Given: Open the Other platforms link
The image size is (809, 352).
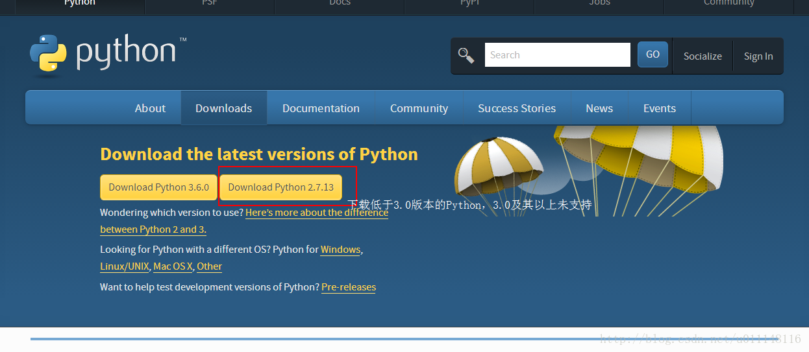Looking at the screenshot, I should (x=209, y=266).
